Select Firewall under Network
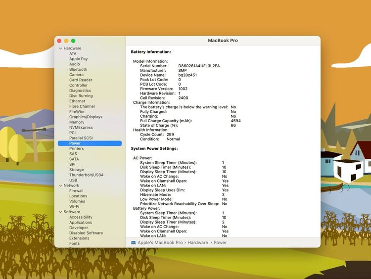Image resolution: width=371 pixels, height=279 pixels. point(76,191)
